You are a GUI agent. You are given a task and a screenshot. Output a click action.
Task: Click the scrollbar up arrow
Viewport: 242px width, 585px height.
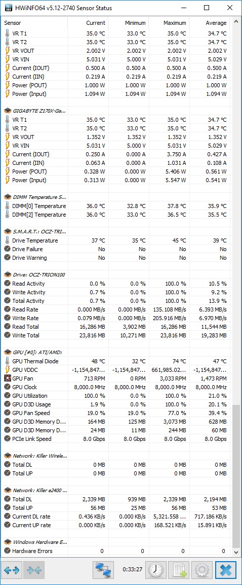pos(235,22)
